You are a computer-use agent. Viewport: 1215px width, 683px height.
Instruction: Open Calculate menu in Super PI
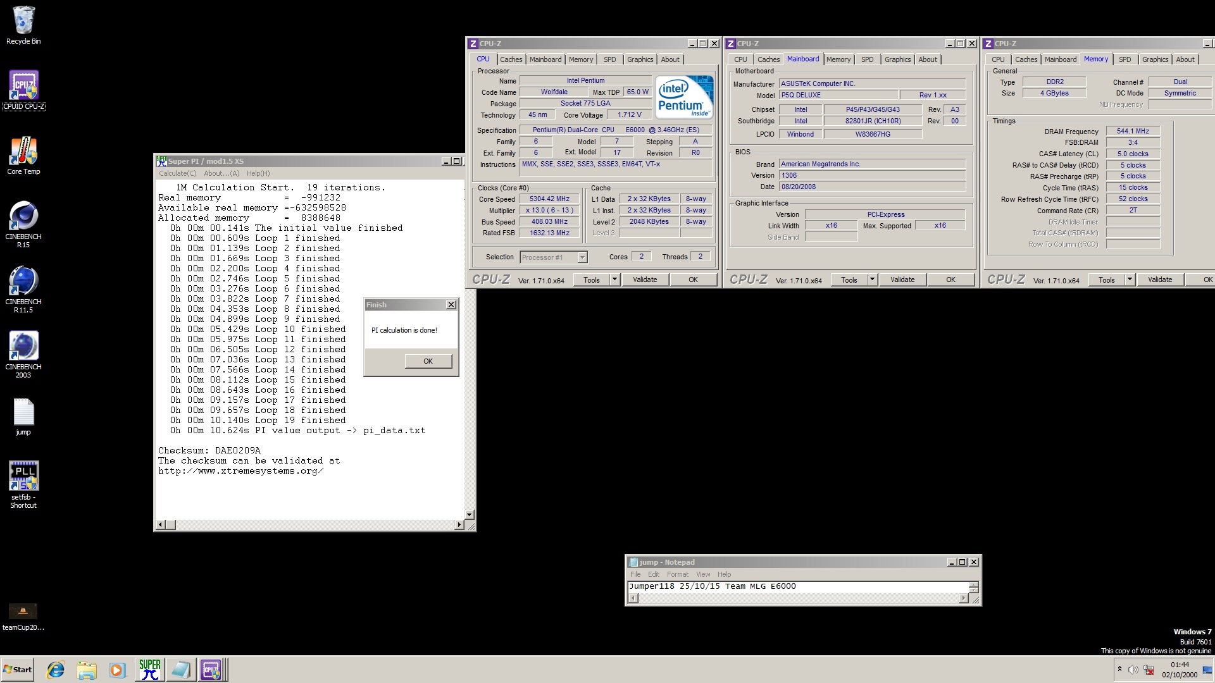[177, 173]
